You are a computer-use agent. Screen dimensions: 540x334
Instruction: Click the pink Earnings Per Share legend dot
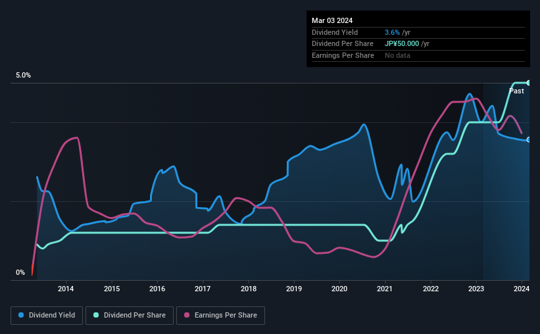(187, 315)
